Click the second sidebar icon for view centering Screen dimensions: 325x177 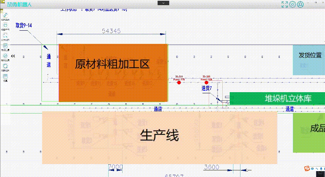point(5,25)
